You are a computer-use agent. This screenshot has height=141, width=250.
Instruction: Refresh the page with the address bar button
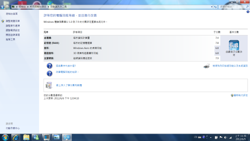click(215, 7)
